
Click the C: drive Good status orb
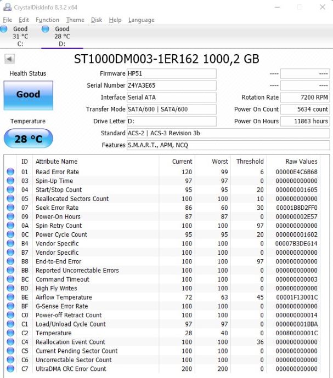click(x=4, y=29)
